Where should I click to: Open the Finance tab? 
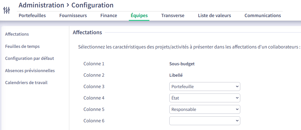pos(109,16)
